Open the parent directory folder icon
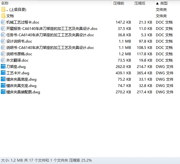180x164 pixels. click(3, 10)
